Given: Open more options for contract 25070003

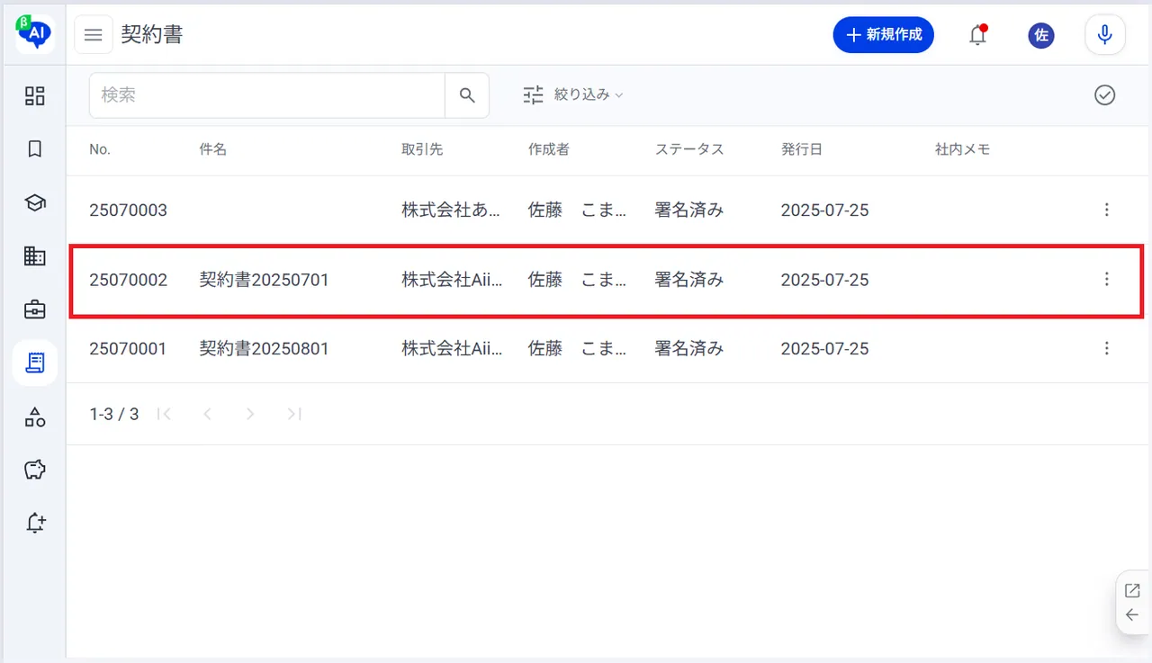Looking at the screenshot, I should (1107, 211).
